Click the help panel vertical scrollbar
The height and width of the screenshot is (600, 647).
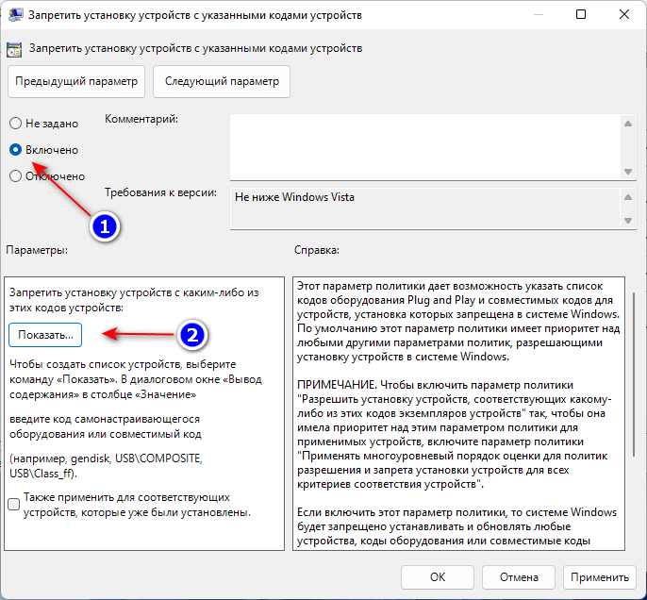click(634, 374)
